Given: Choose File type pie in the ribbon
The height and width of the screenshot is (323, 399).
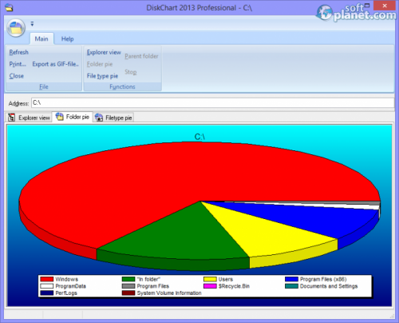Looking at the screenshot, I should (102, 76).
